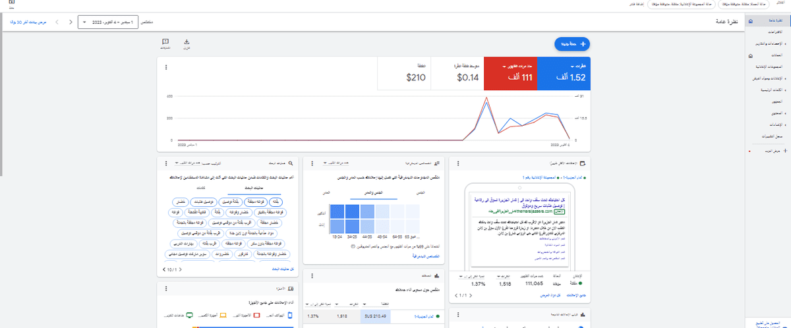The image size is (791, 328).
Task: Open the three-dot menu on the search terms card
Action: tap(165, 163)
